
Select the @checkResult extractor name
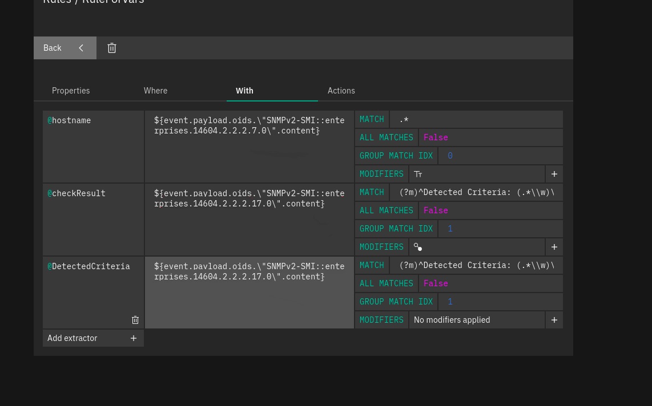click(79, 193)
